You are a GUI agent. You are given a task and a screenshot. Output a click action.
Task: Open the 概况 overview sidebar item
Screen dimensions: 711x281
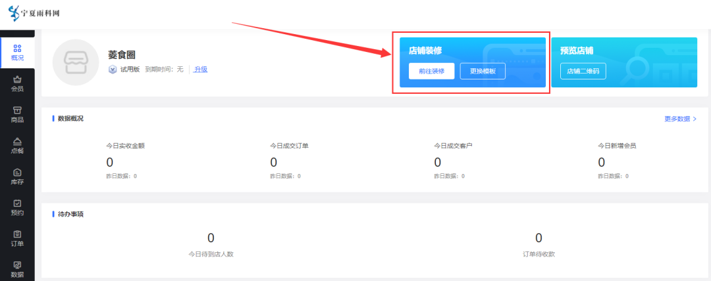(18, 53)
